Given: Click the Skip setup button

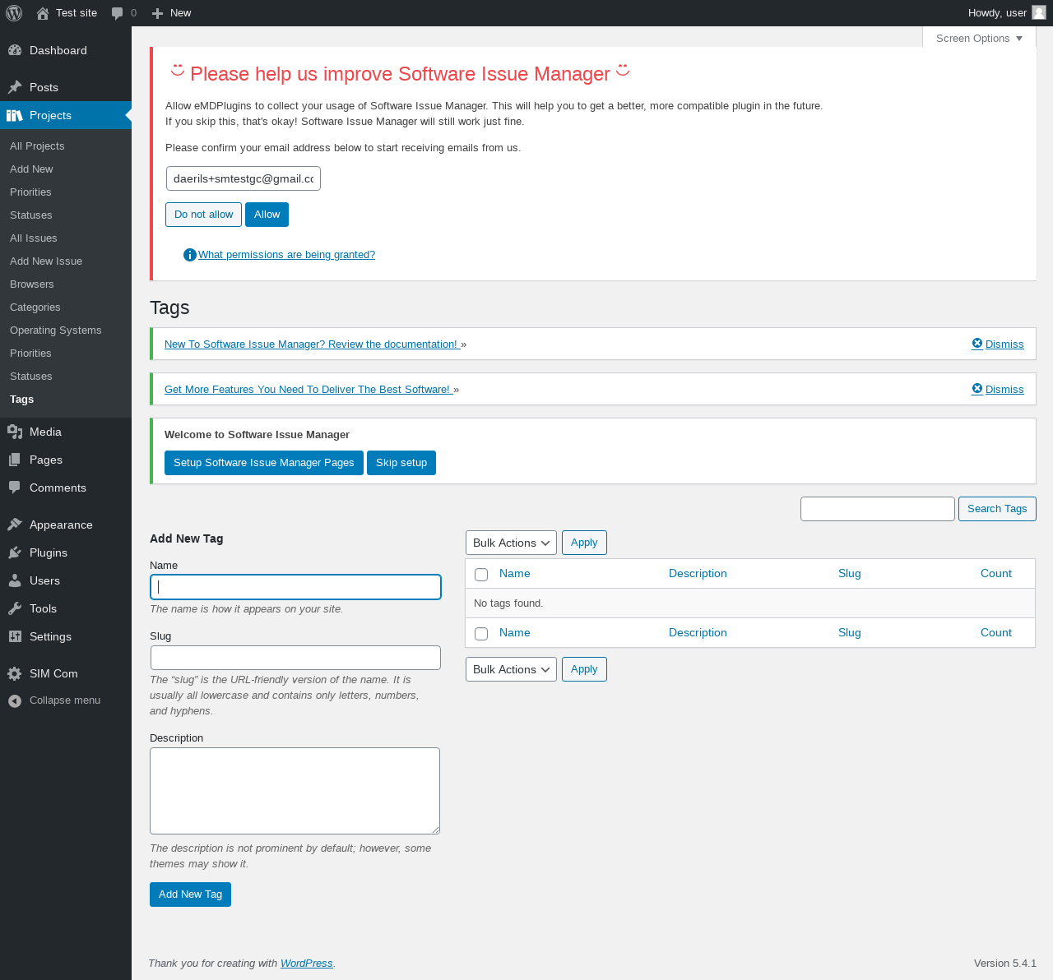Looking at the screenshot, I should 401,463.
